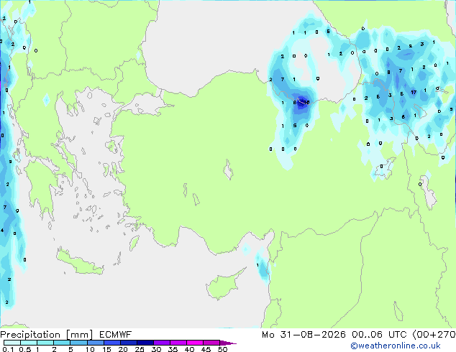Viewport: 456px width, 352px height.
Task: Select the 45–50 mm legend swatch
Action: click(x=211, y=343)
